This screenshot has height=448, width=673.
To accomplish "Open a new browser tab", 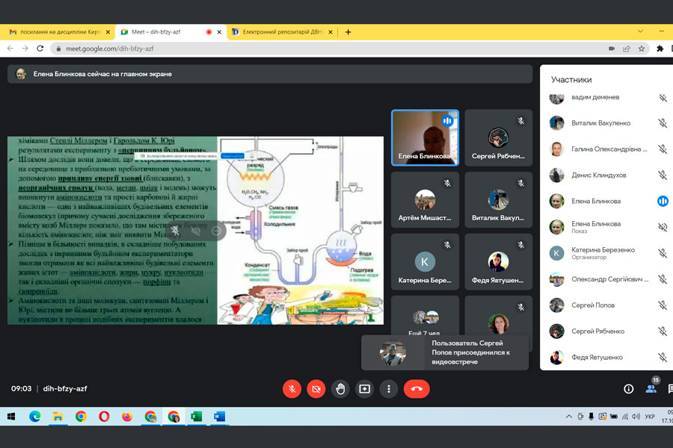I will click(x=348, y=31).
